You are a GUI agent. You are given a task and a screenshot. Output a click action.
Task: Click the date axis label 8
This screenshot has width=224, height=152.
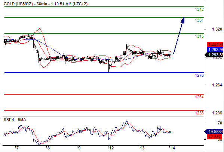[x=49, y=148]
